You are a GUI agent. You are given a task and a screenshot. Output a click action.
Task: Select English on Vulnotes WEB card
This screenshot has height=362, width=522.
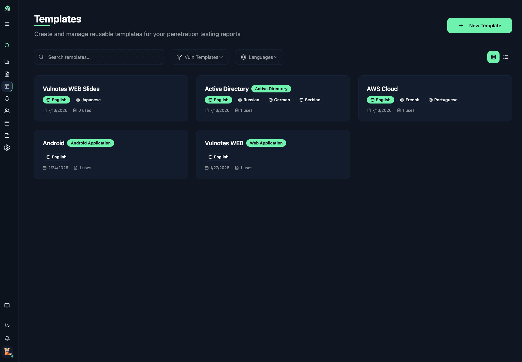pos(218,157)
